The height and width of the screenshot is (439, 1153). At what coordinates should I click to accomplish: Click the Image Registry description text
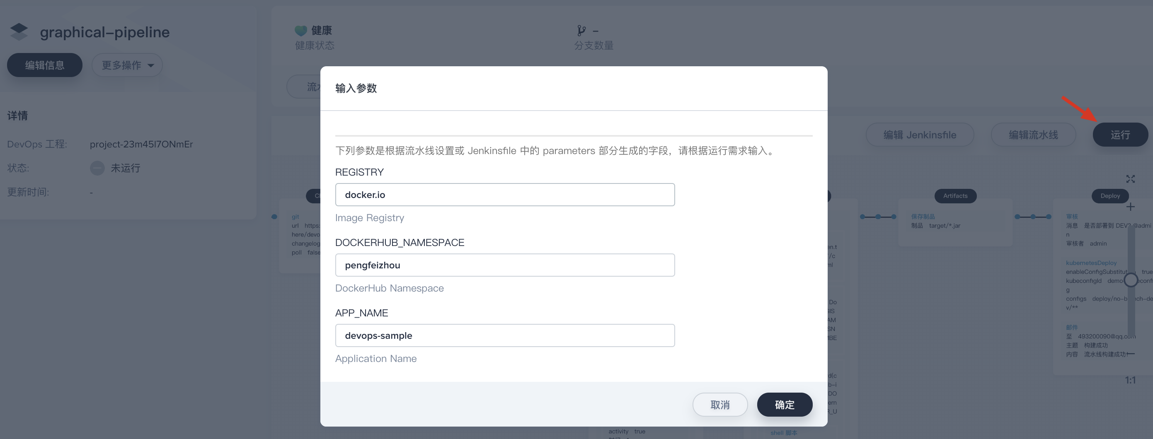pyautogui.click(x=369, y=218)
